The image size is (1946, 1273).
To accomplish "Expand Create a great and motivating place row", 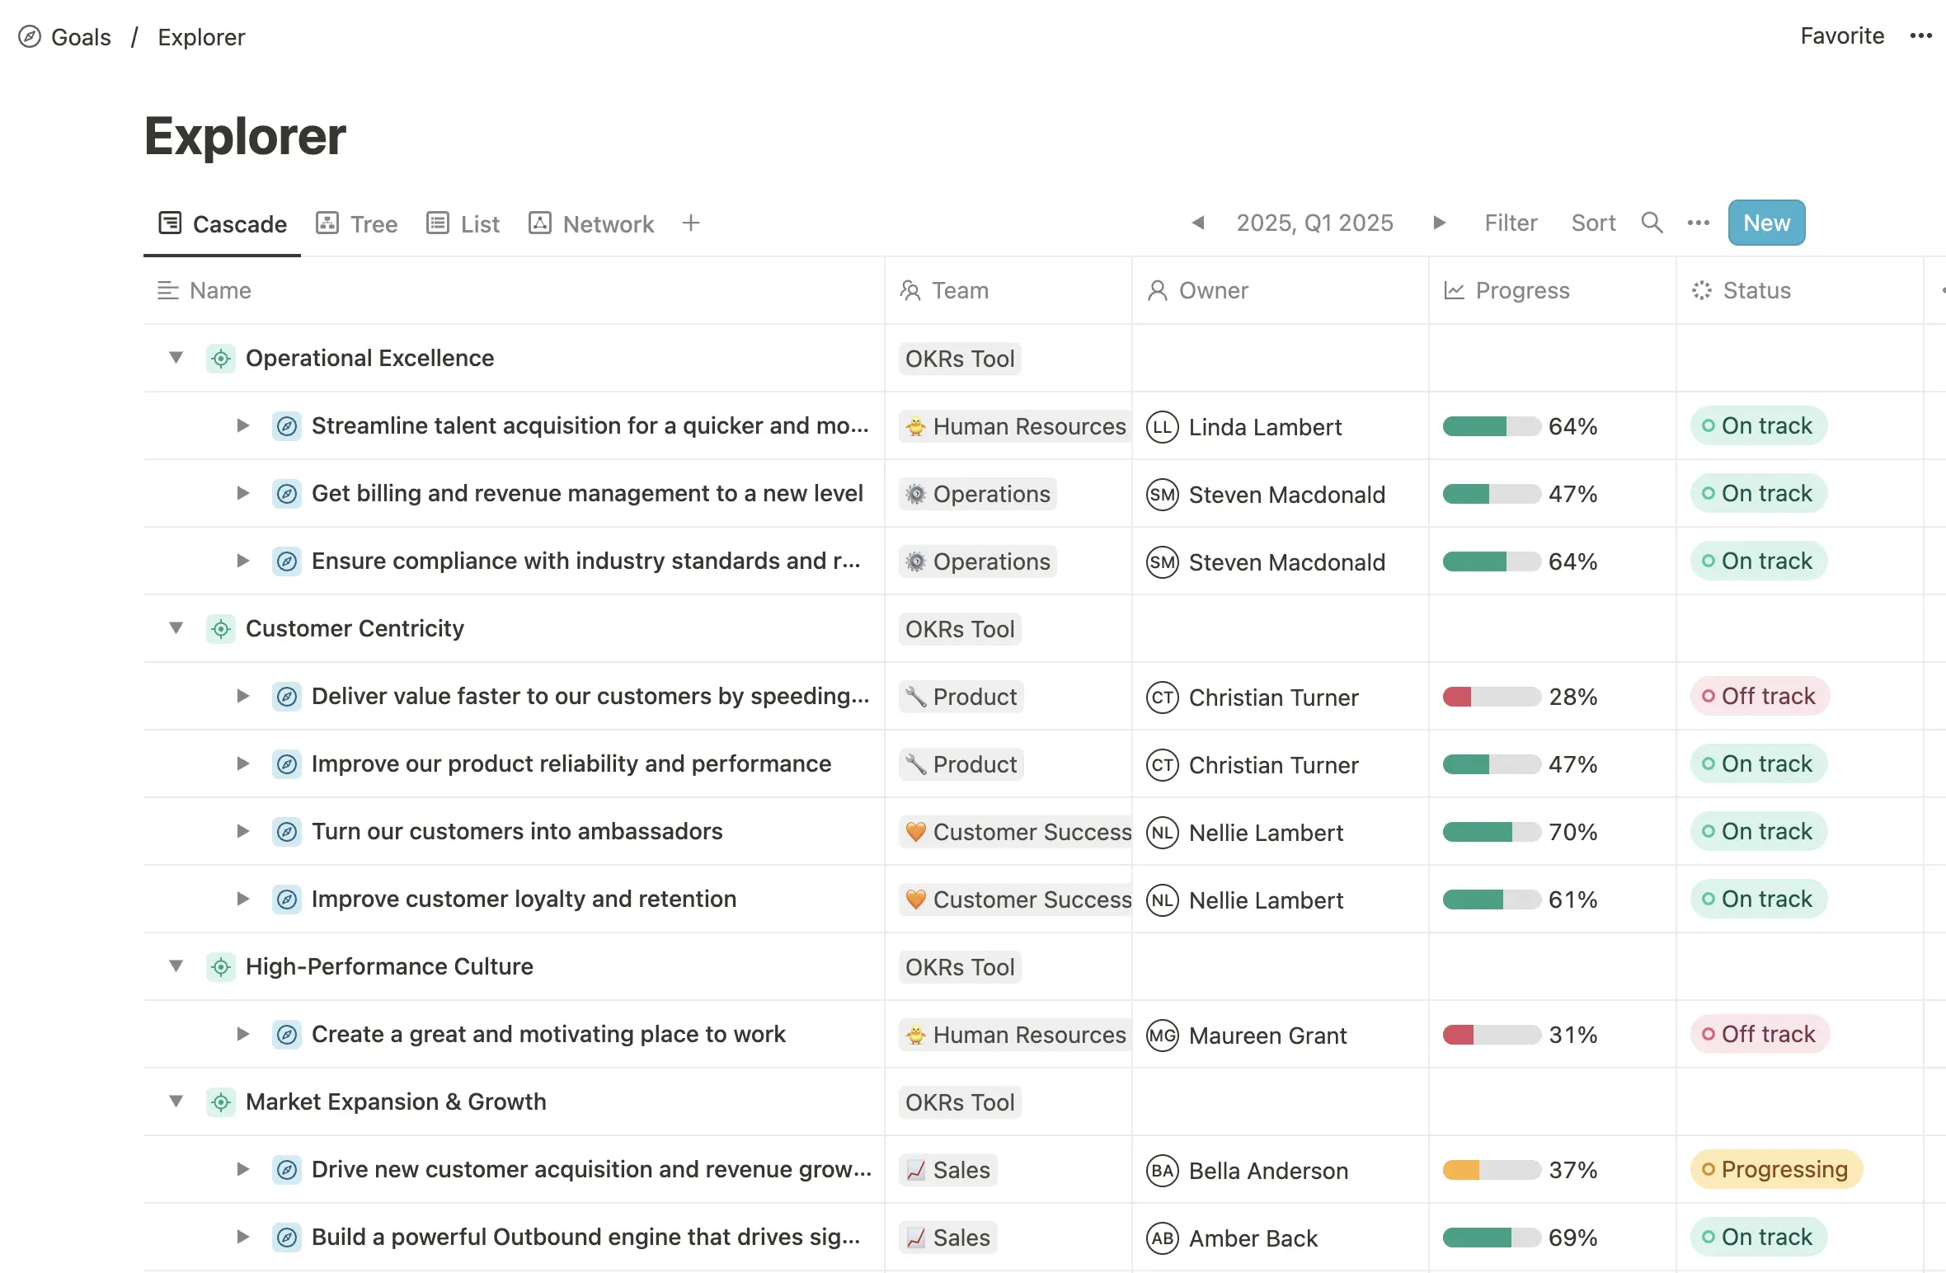I will [242, 1034].
